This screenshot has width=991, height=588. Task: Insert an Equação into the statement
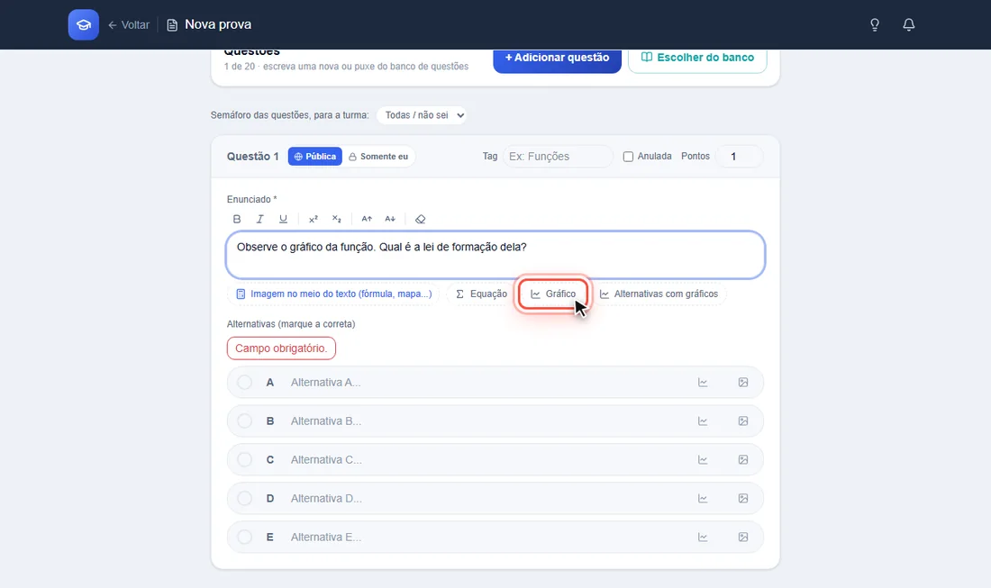(481, 294)
